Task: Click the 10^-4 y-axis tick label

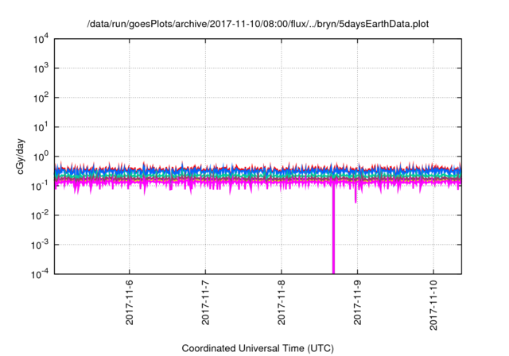Action: [41, 274]
